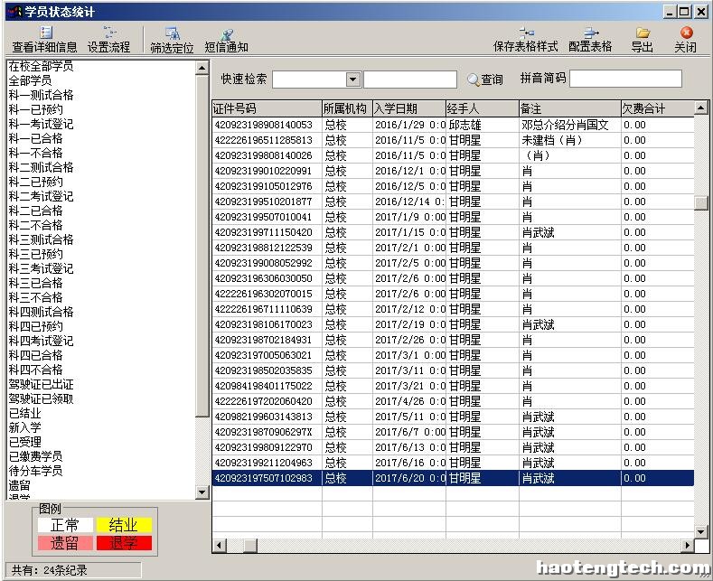Click date cell 2017/5/11

coord(408,417)
